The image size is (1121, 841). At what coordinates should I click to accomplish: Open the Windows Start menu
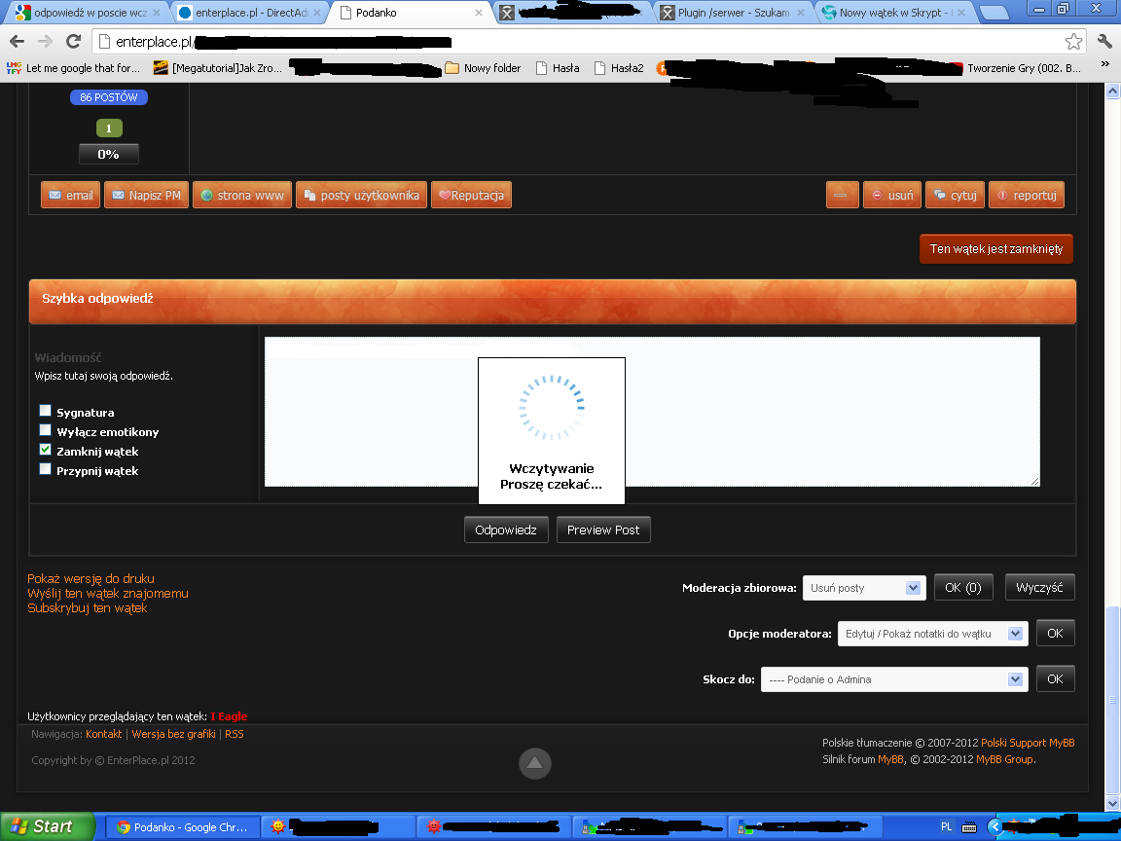(x=47, y=826)
